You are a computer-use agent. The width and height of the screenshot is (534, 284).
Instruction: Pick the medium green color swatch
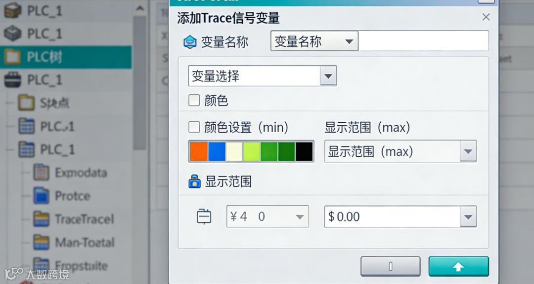click(x=269, y=151)
